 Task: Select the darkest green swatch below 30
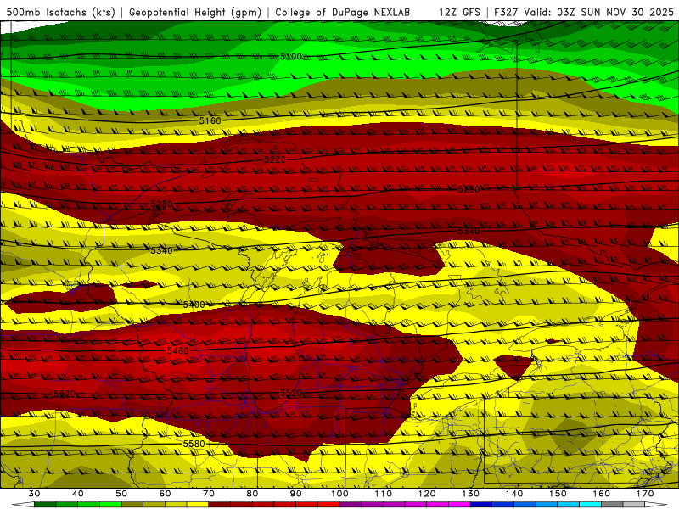(45, 505)
